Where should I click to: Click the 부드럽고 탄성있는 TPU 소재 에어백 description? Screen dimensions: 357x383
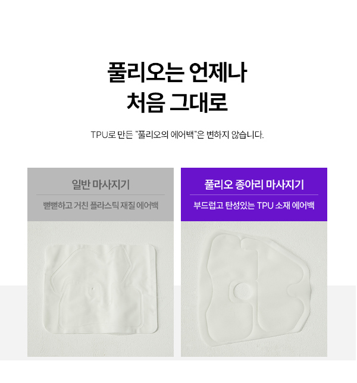point(254,205)
